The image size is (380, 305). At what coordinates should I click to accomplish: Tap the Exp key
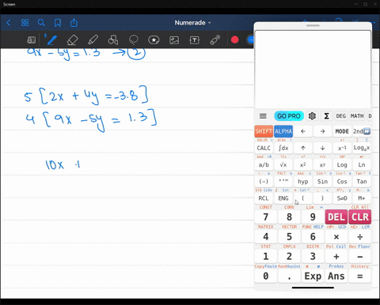313,277
